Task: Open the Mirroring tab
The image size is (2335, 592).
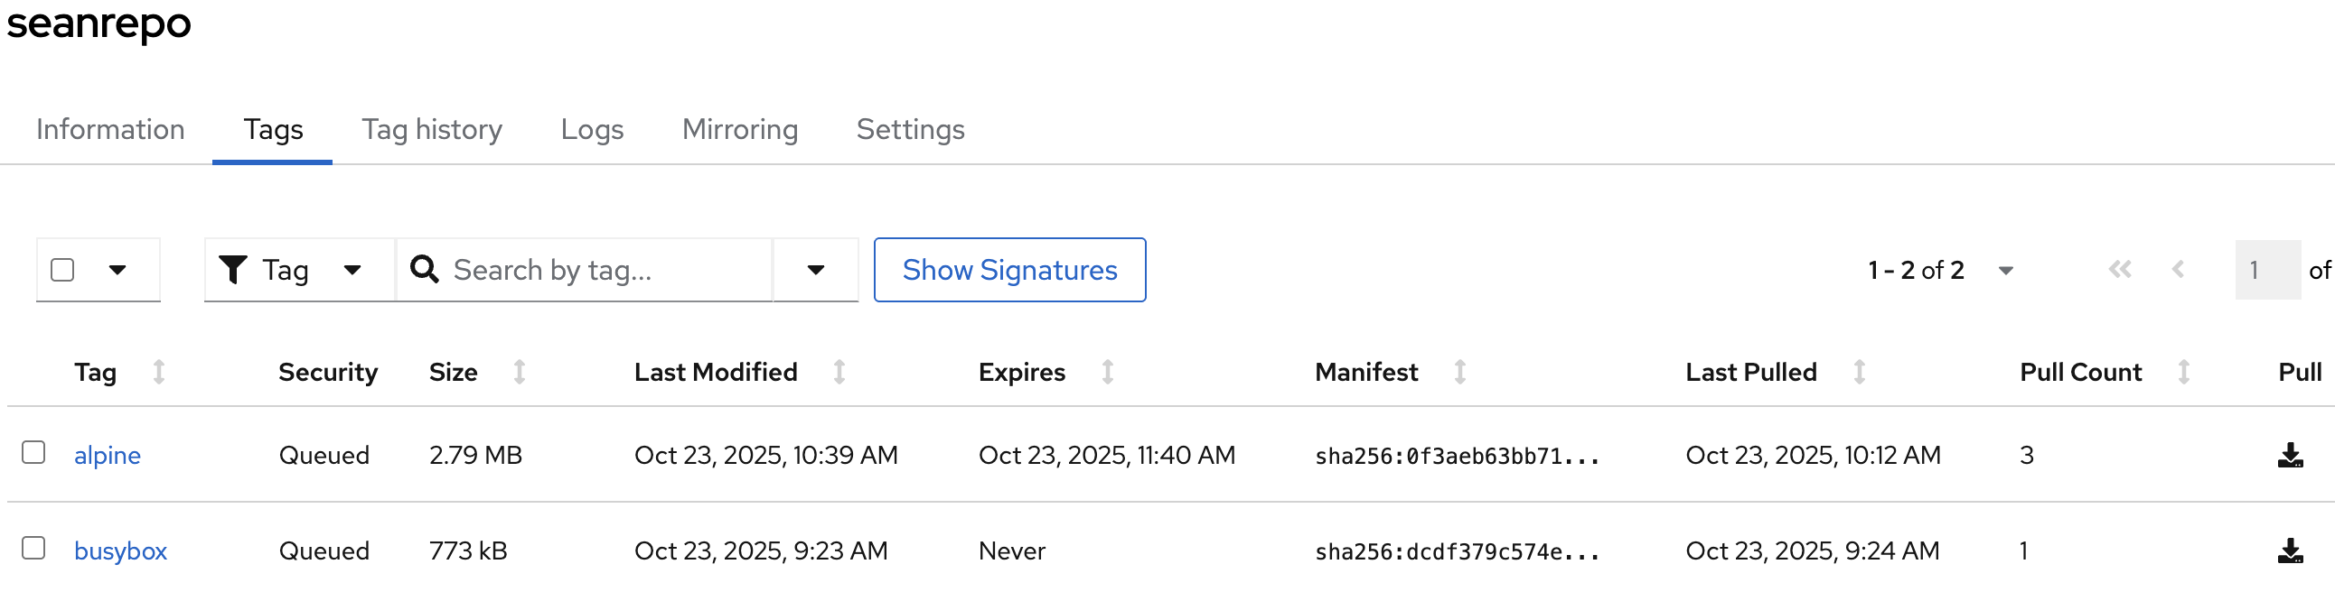Action: tap(740, 129)
